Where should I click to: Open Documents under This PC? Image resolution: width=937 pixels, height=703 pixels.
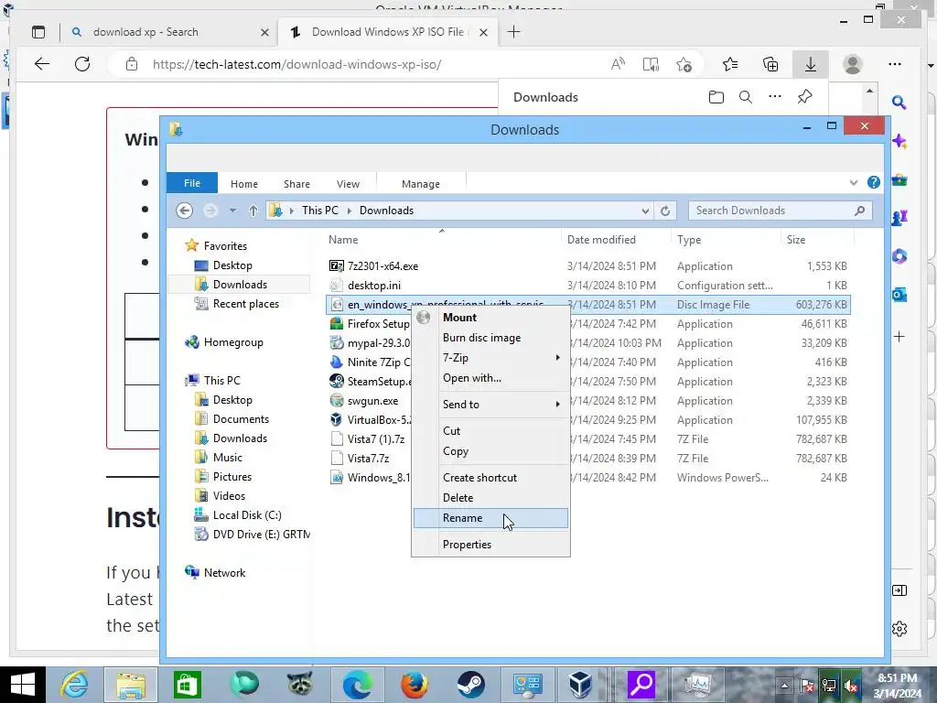click(241, 419)
